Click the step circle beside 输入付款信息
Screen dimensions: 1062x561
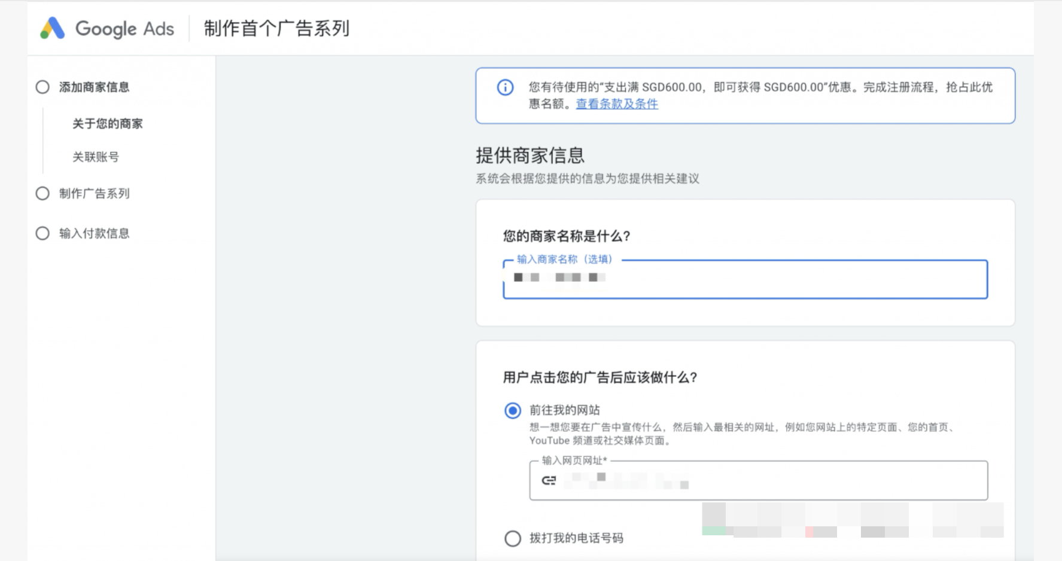pyautogui.click(x=42, y=233)
